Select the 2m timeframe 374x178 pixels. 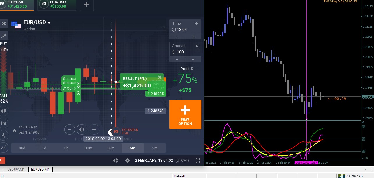point(155,148)
